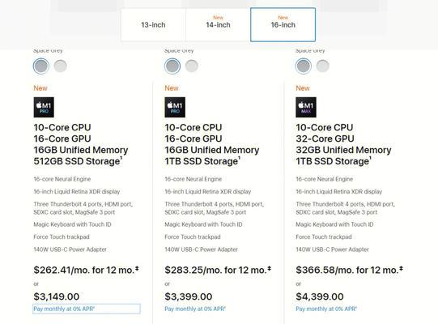
Task: Open Pay monthly at 0% APR under $3,399.00
Action: tap(195, 309)
